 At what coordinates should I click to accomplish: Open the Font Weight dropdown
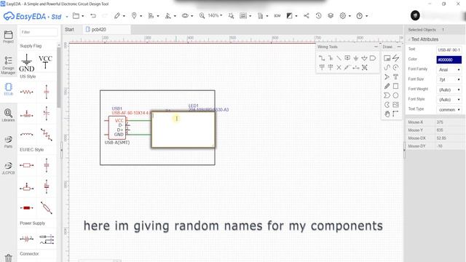point(449,90)
